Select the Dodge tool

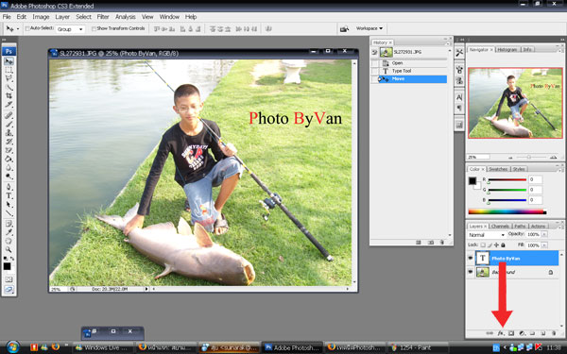point(9,177)
